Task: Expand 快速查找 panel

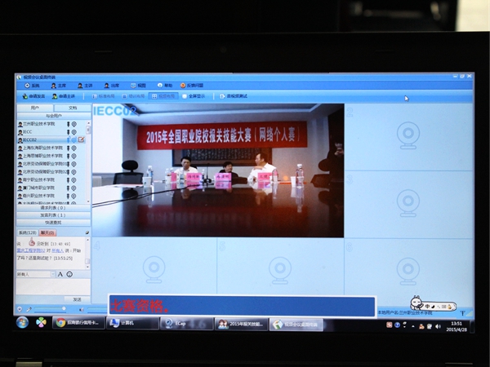Action: [53, 223]
